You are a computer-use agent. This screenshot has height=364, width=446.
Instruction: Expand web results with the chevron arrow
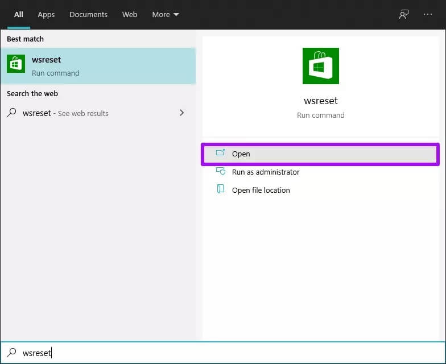coord(182,113)
